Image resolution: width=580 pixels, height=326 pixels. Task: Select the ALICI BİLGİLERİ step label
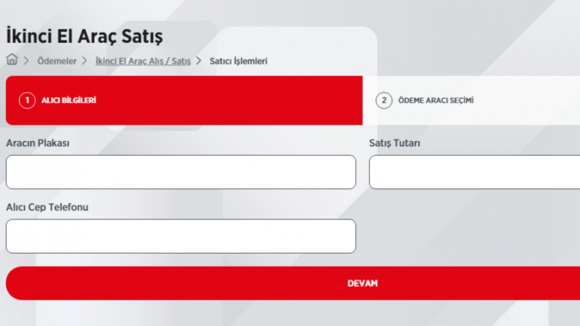click(69, 101)
